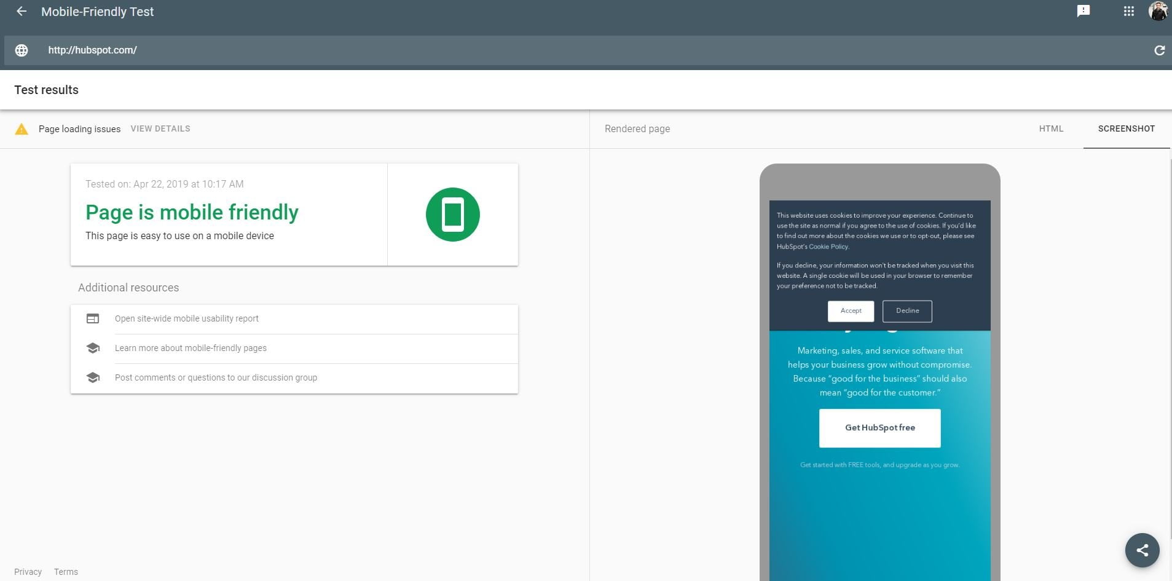This screenshot has width=1172, height=581.
Task: Click the Decline cookies button
Action: 907,311
